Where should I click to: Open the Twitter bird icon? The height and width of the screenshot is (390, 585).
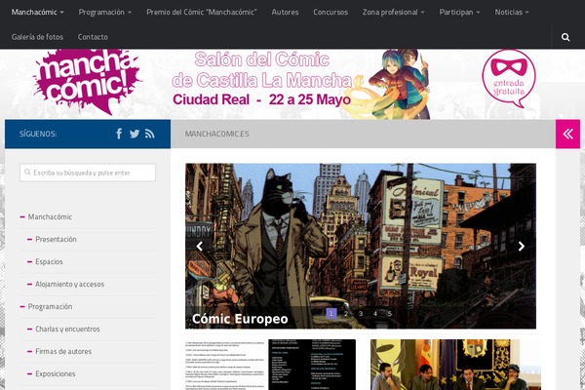(135, 134)
